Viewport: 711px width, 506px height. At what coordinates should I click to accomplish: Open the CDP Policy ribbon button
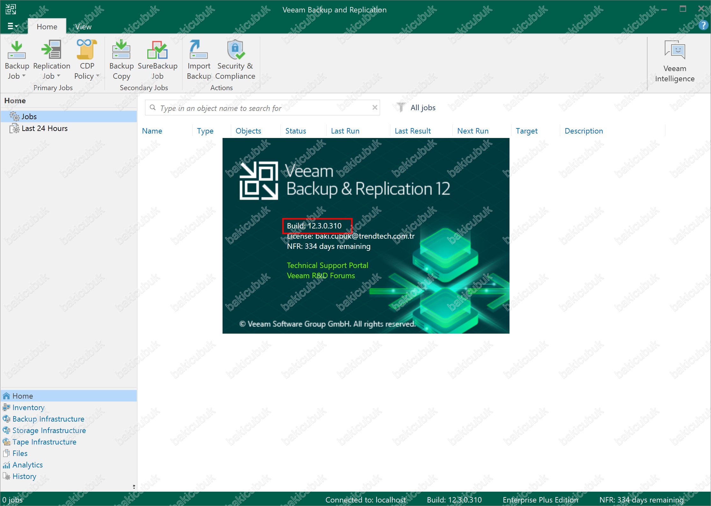point(87,60)
